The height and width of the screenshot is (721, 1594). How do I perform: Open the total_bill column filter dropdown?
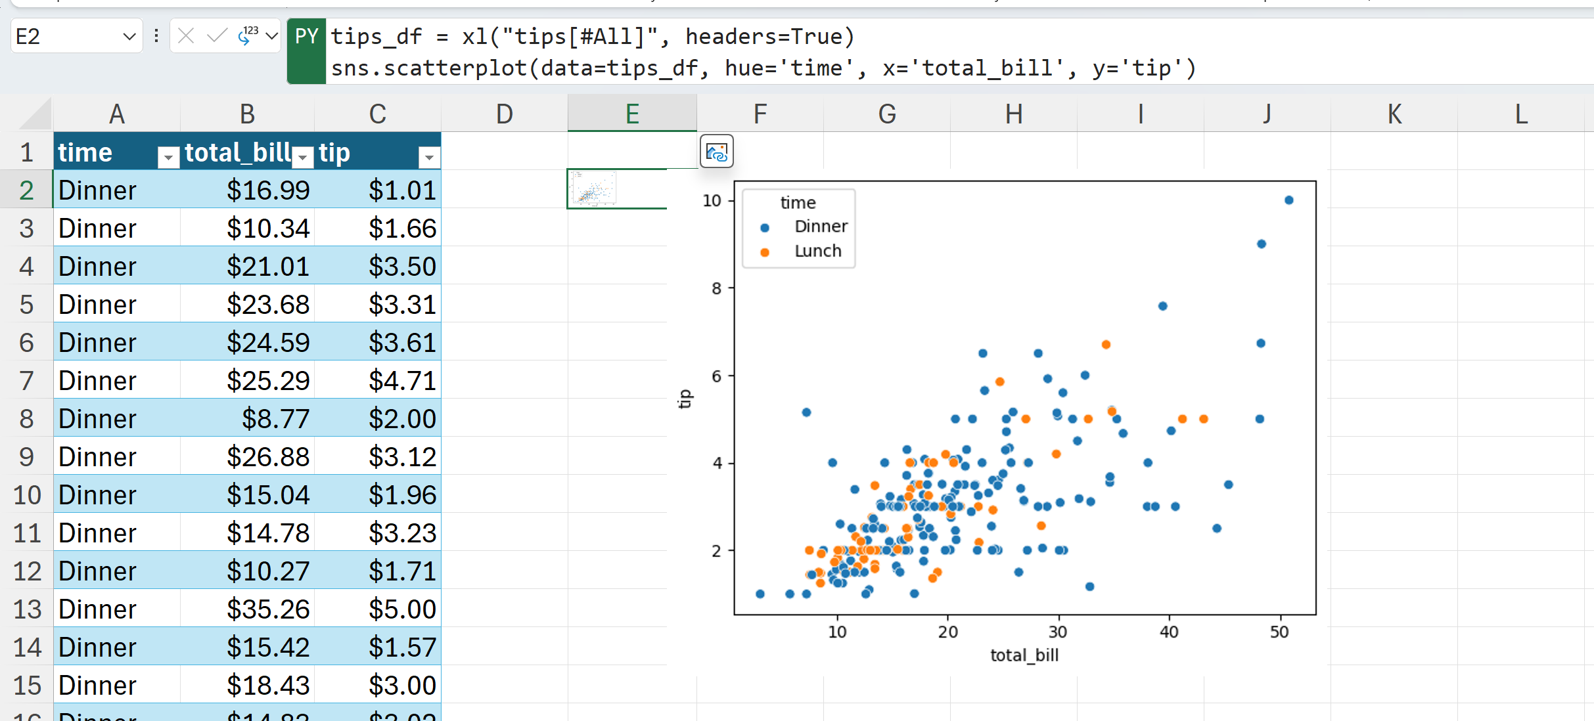point(302,157)
